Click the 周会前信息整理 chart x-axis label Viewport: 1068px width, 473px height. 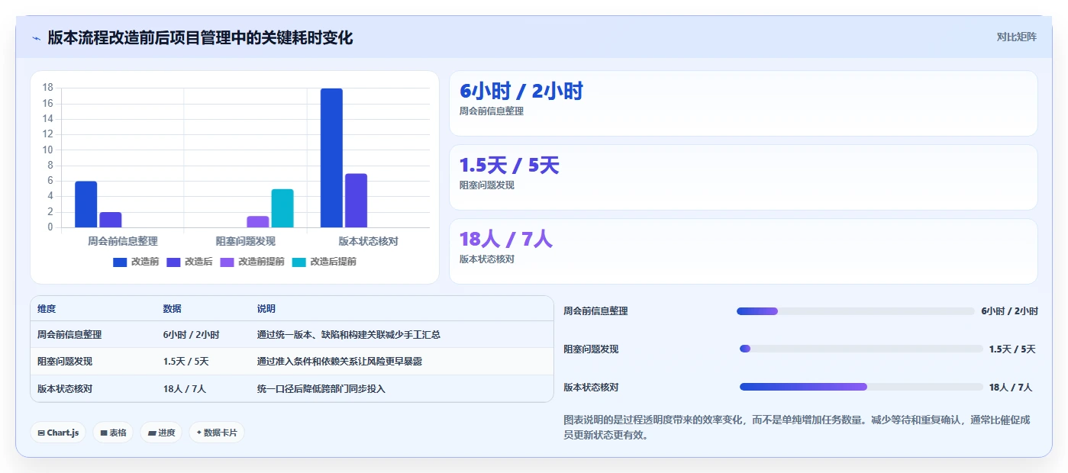pos(123,241)
